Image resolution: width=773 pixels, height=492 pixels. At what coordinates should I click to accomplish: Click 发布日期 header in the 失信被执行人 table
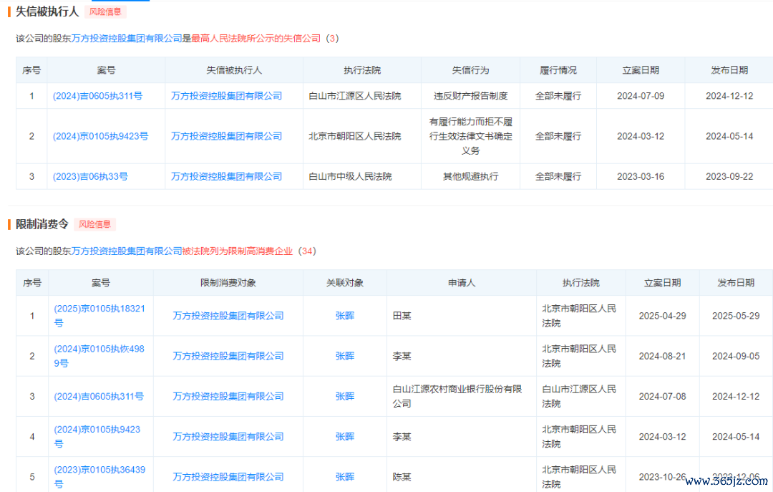click(x=729, y=70)
